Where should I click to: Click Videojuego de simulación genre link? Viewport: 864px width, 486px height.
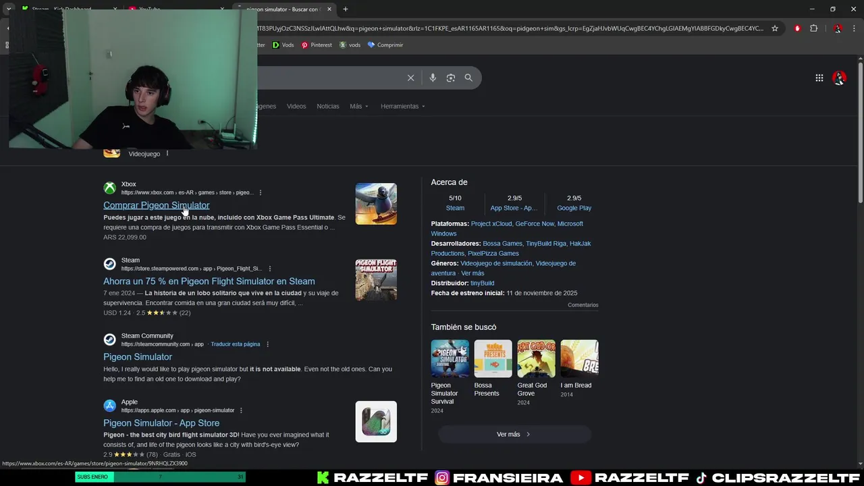pos(496,263)
